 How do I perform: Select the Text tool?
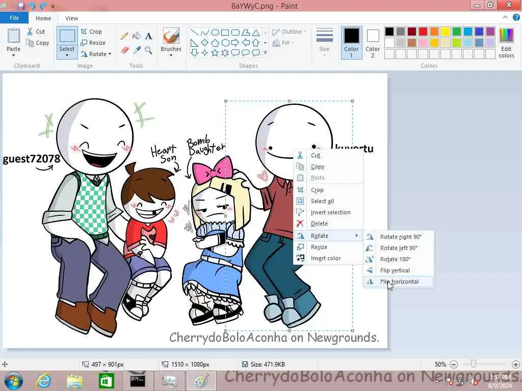pyautogui.click(x=148, y=36)
